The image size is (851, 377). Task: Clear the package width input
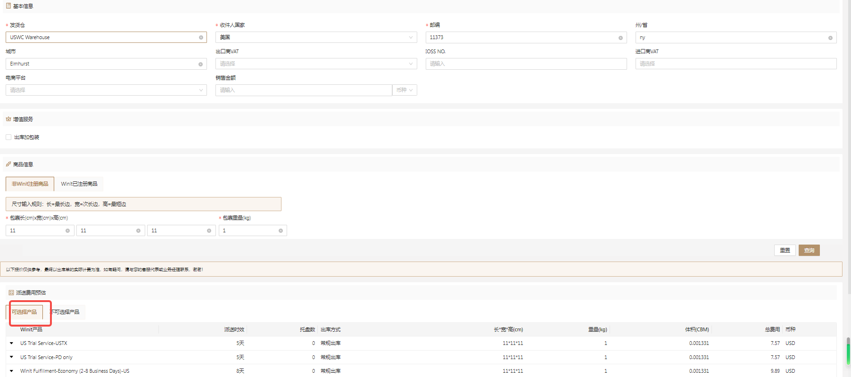click(x=138, y=230)
